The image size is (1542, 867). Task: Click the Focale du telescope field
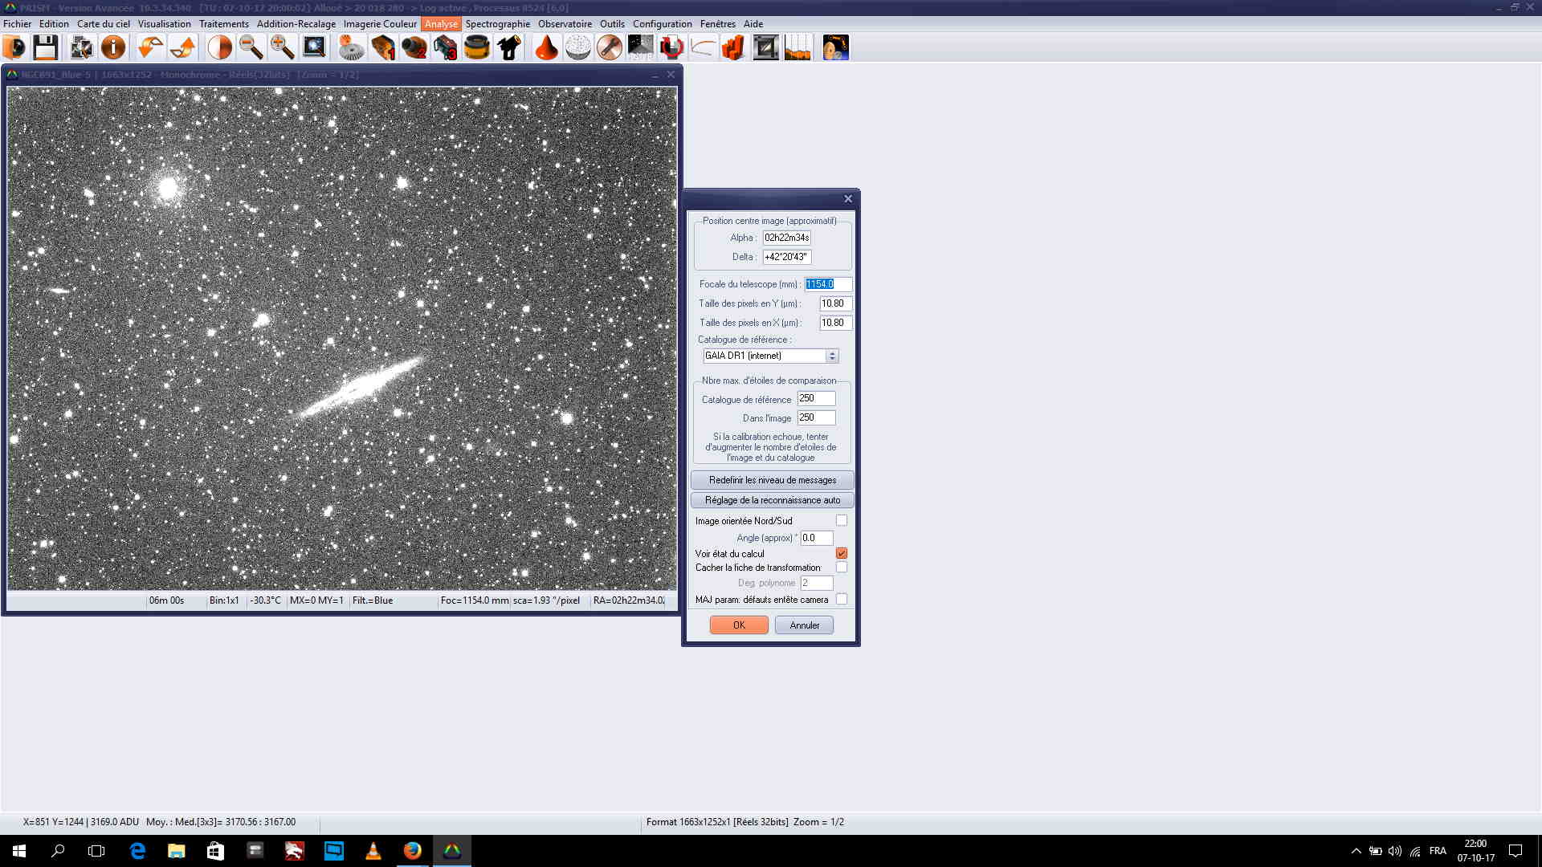(x=827, y=284)
